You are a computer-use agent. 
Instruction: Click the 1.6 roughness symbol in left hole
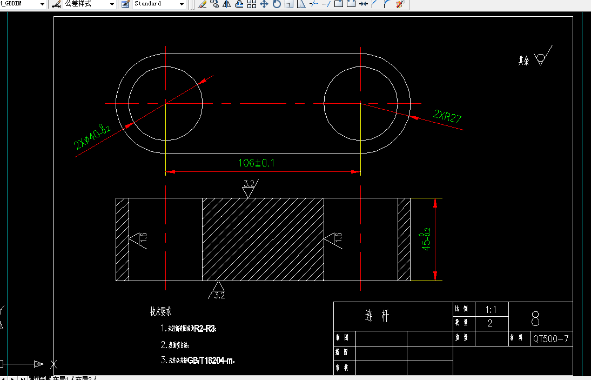(138, 240)
